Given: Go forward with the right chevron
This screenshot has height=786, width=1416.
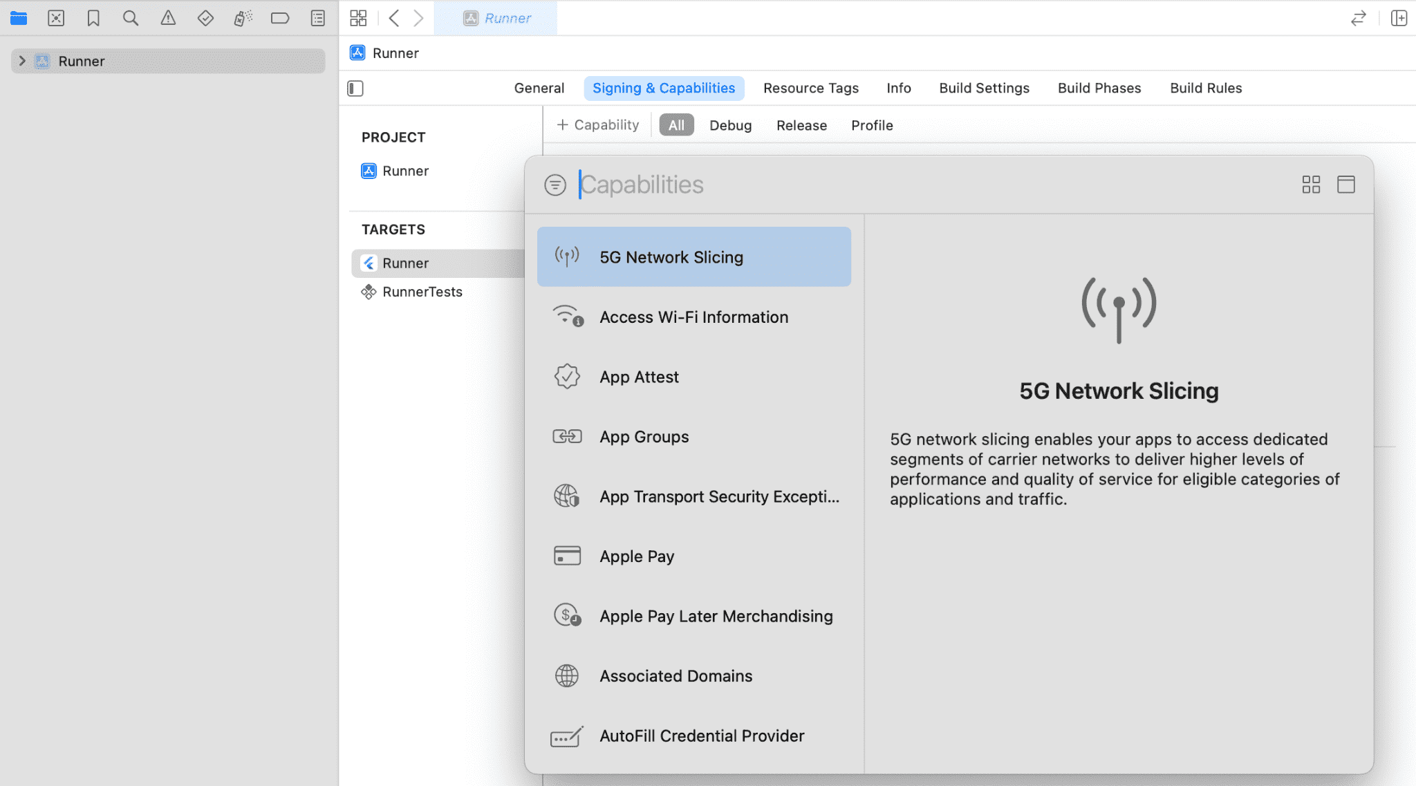Looking at the screenshot, I should tap(418, 18).
